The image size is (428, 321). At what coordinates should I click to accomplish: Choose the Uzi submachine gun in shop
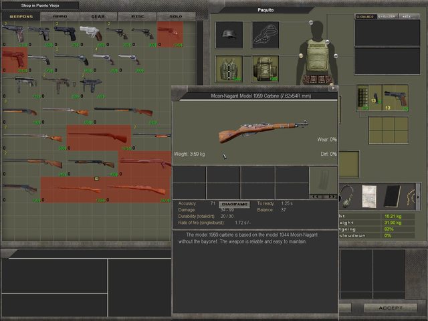[x=92, y=85]
